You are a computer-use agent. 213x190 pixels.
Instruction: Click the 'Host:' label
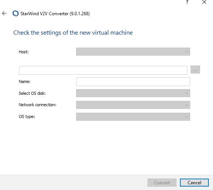(x=24, y=52)
